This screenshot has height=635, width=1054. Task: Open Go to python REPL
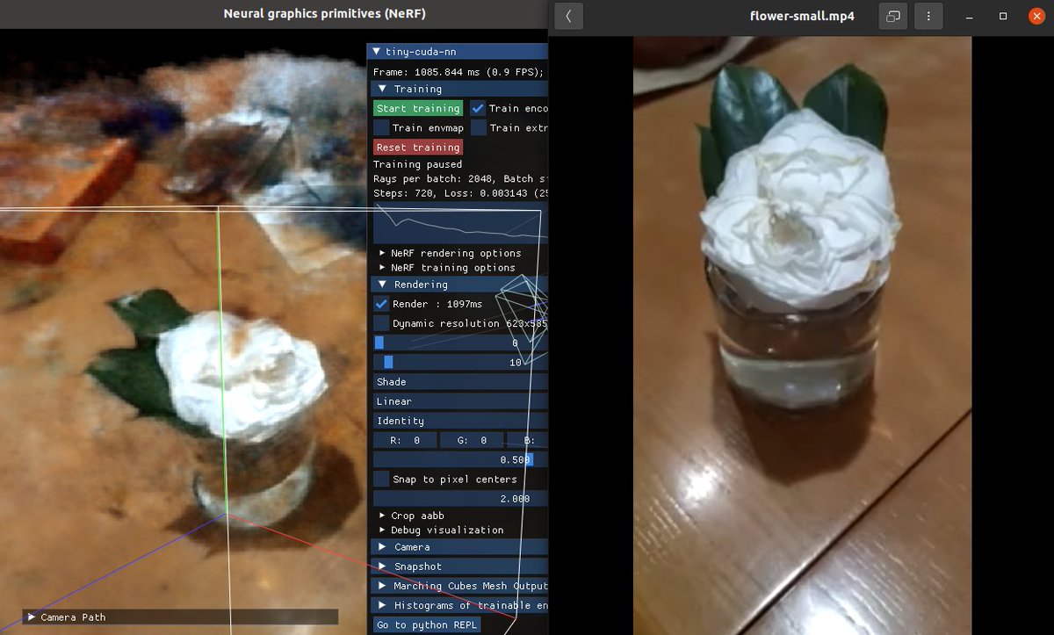pos(428,624)
